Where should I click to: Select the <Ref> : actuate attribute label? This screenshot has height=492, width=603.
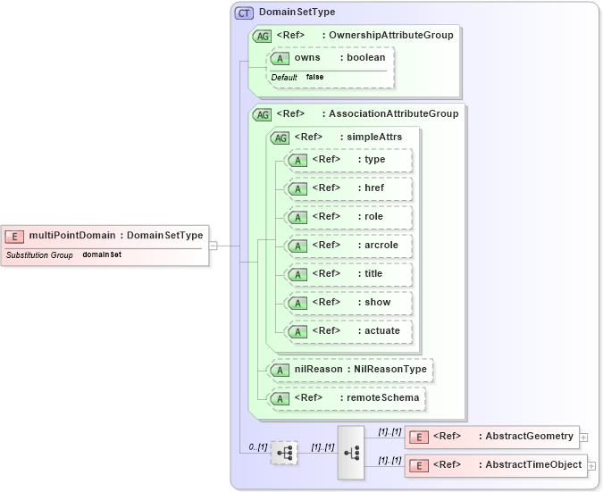tap(356, 330)
